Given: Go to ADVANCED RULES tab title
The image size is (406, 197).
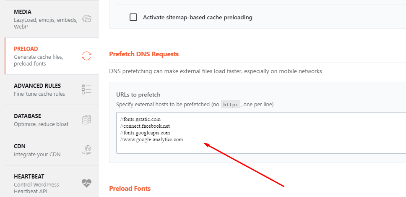Looking at the screenshot, I should pos(37,86).
